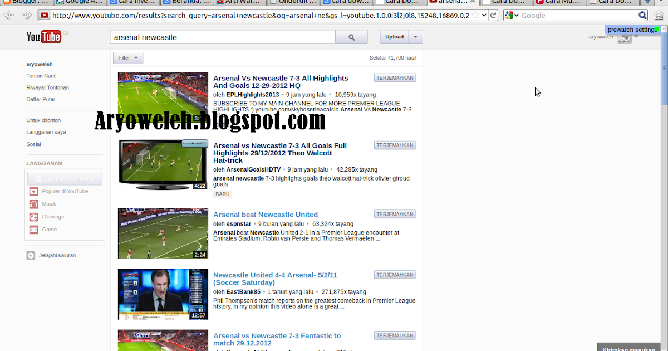The height and width of the screenshot is (351, 668).
Task: Click the browser back arrow
Action: pyautogui.click(x=9, y=15)
